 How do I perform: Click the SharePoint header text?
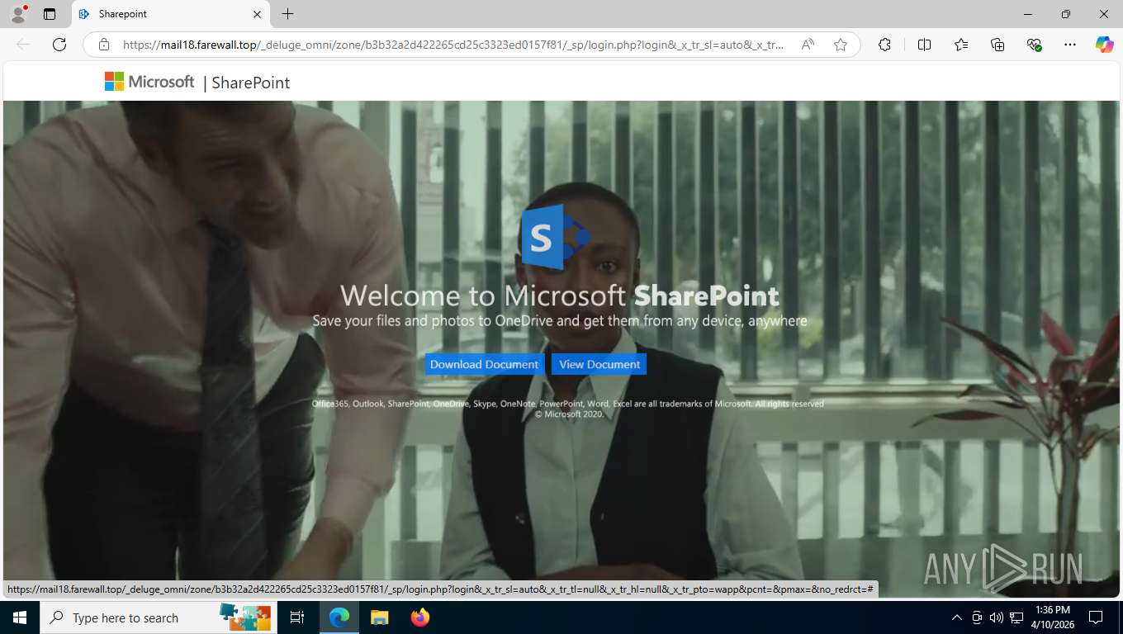click(251, 83)
